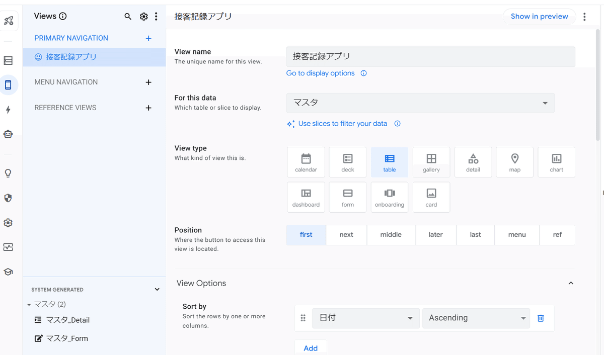Set position to next

[346, 235]
